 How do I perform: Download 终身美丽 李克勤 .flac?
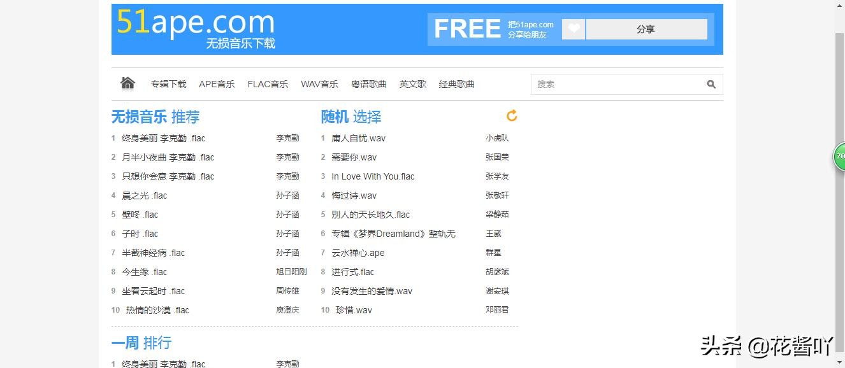[164, 138]
